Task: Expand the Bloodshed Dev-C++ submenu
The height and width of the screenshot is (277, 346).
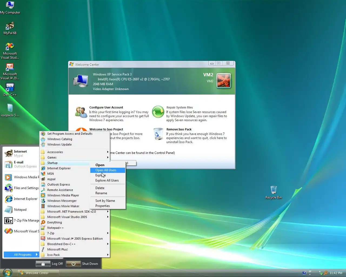Action: pyautogui.click(x=75, y=244)
